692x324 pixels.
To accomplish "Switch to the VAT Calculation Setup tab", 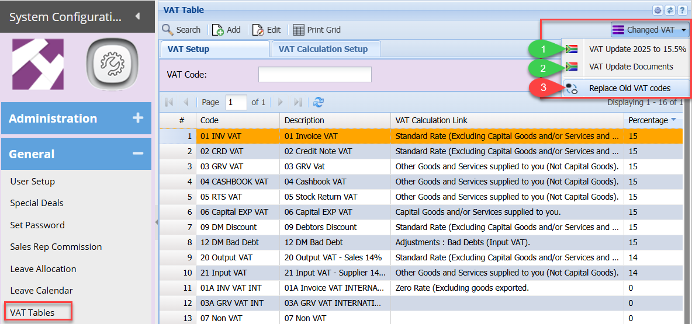I will (x=323, y=49).
